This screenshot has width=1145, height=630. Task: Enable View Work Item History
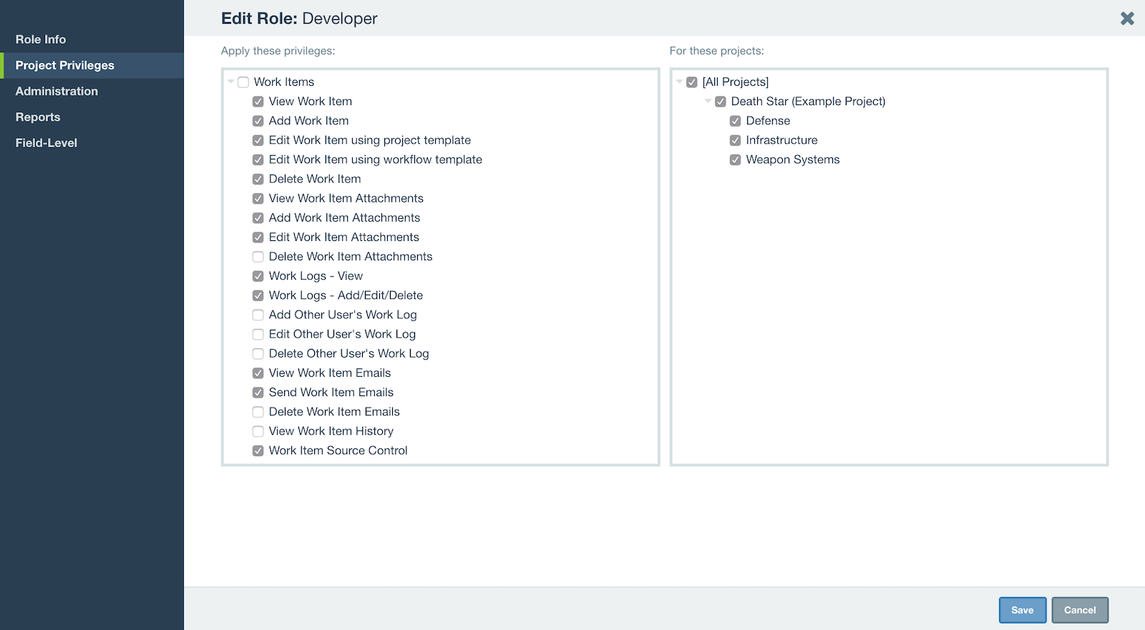[x=258, y=431]
